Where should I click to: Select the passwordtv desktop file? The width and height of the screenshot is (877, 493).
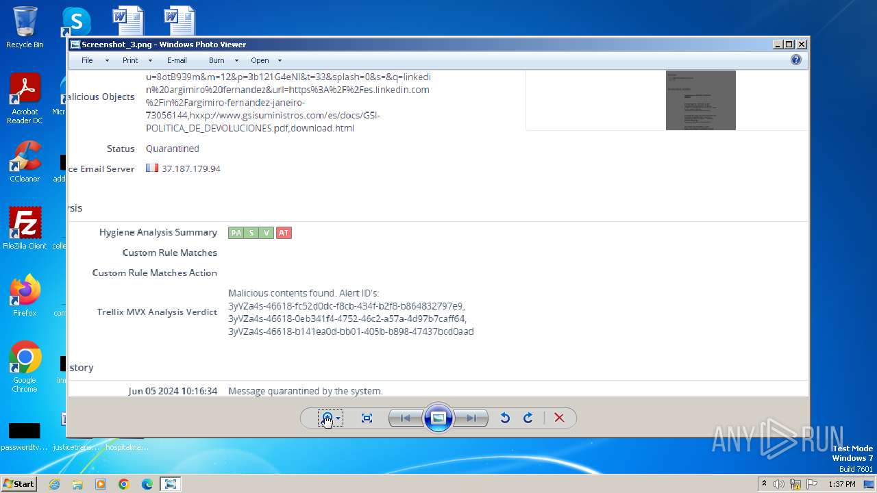25,437
